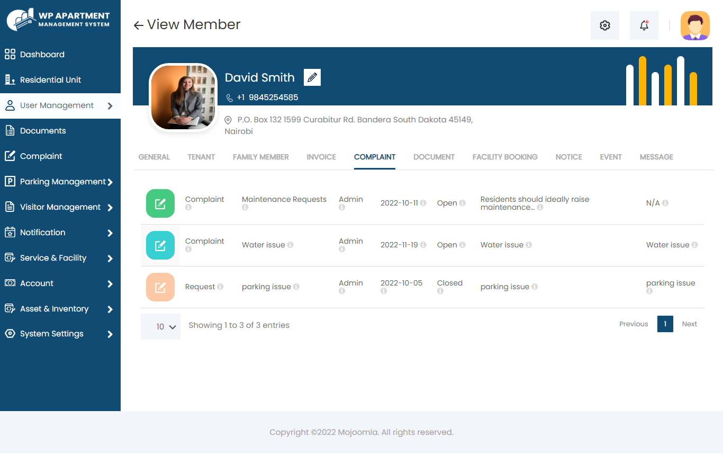This screenshot has width=723, height=454.
Task: Expand System Settings submenu
Action: click(x=110, y=334)
